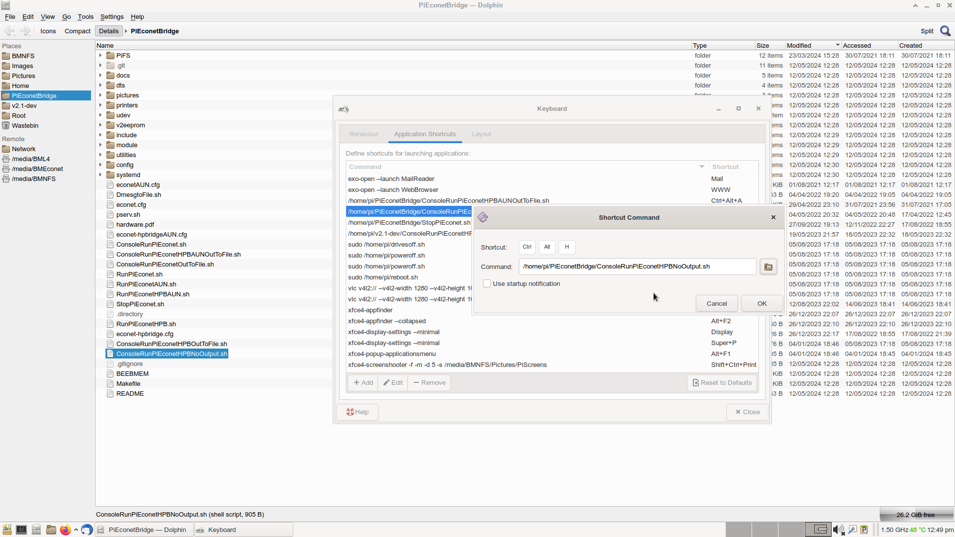Launch the terminal from the taskbar panel
Viewport: 955px width, 537px height.
point(21,530)
